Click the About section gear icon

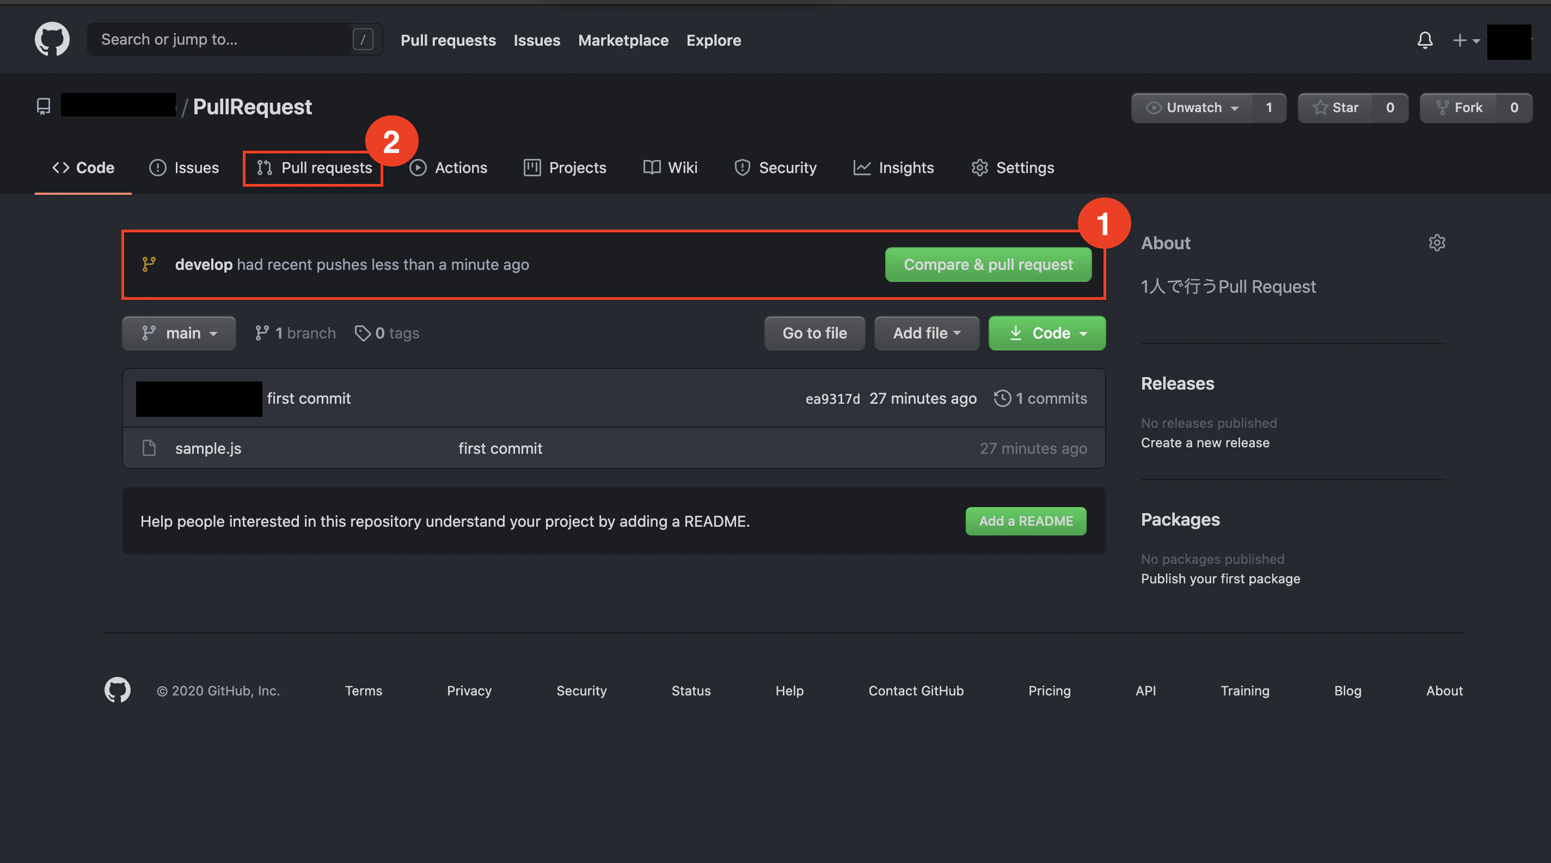1437,243
